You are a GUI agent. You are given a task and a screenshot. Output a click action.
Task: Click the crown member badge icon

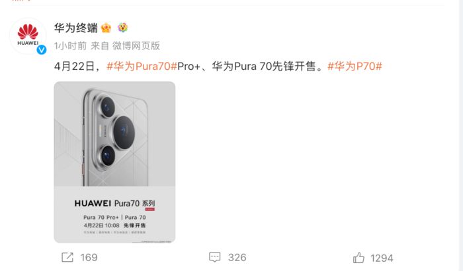tap(106, 28)
